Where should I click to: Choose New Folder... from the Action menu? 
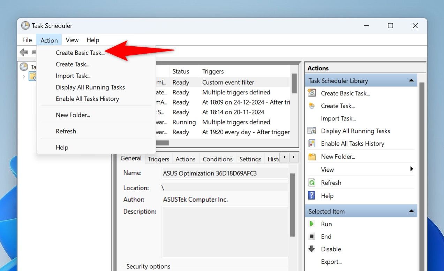[x=73, y=115]
